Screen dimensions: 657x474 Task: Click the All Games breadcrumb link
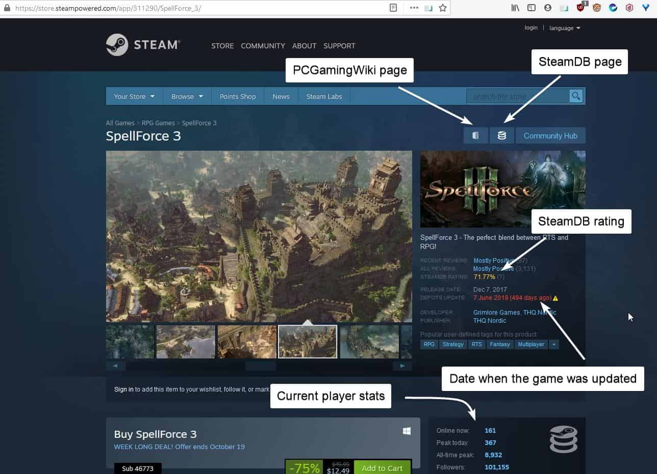coord(120,123)
